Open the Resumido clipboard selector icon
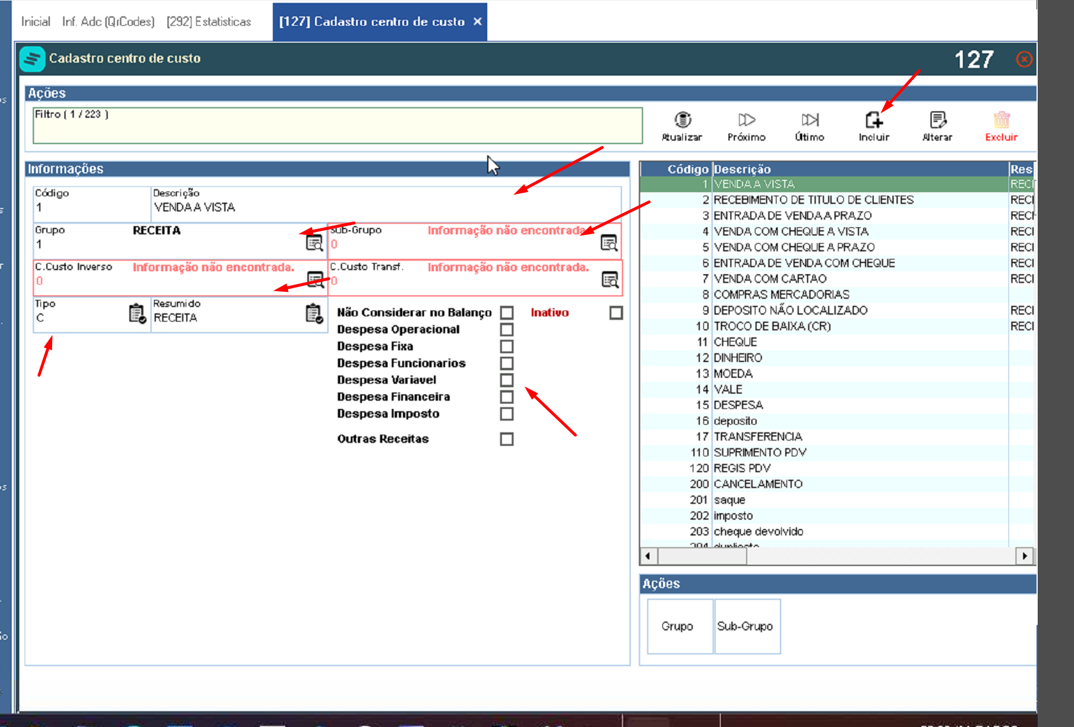Viewport: 1074px width, 727px height. pyautogui.click(x=314, y=313)
